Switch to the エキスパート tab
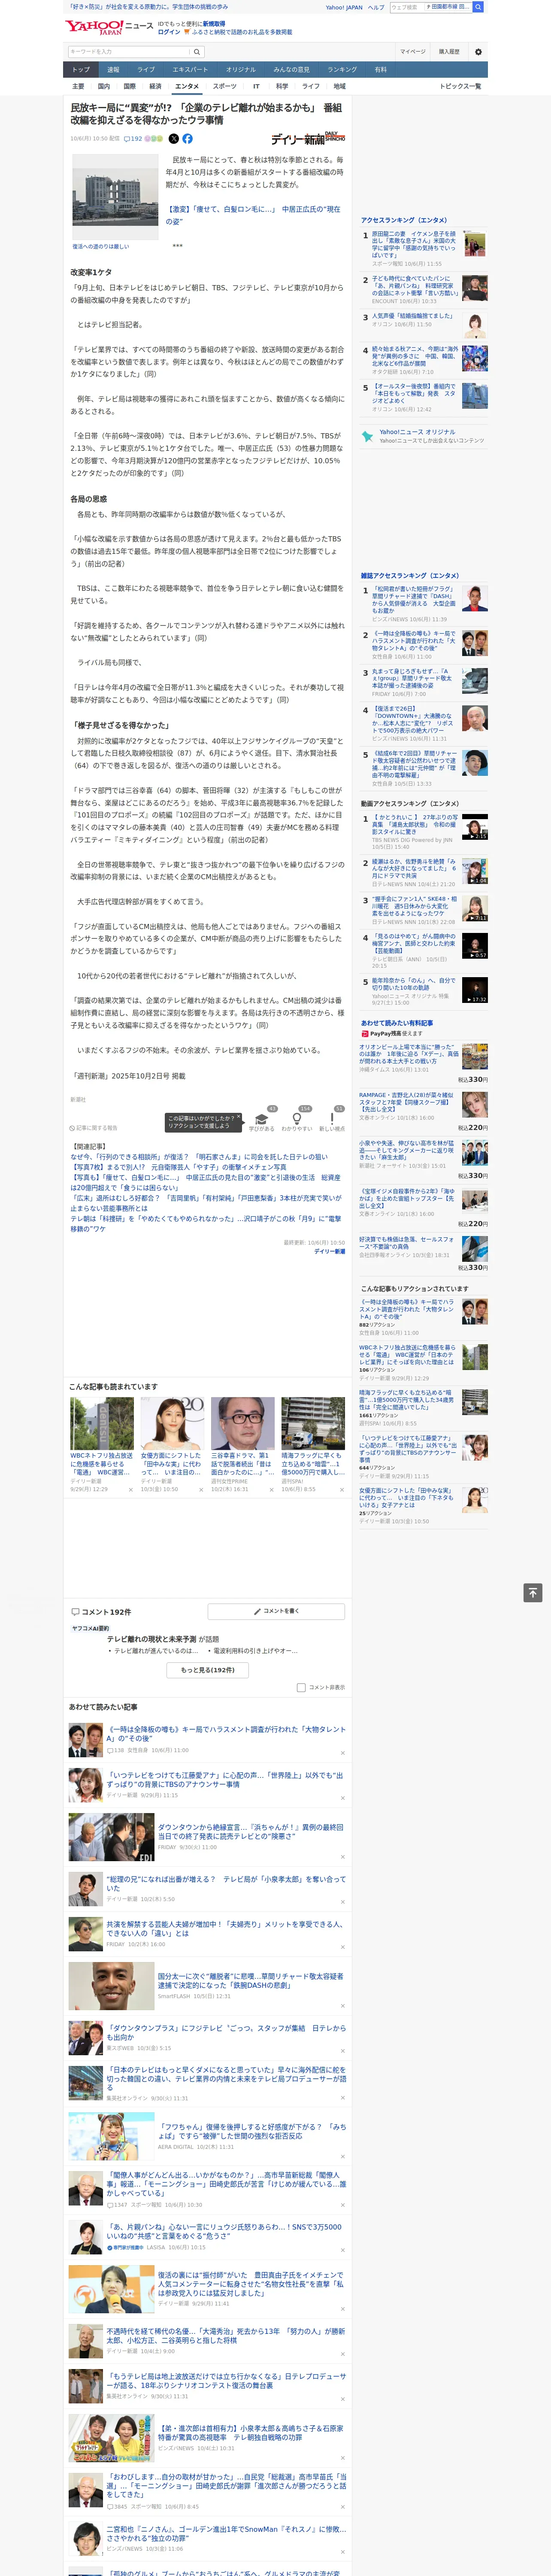 click(x=190, y=70)
